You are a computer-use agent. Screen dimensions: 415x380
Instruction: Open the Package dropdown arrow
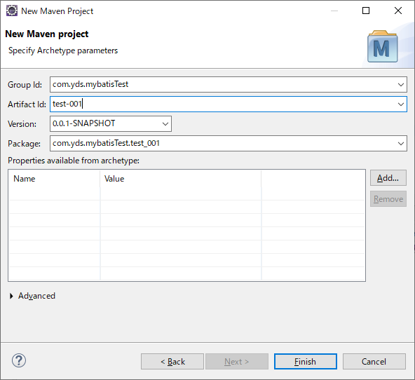tap(401, 144)
